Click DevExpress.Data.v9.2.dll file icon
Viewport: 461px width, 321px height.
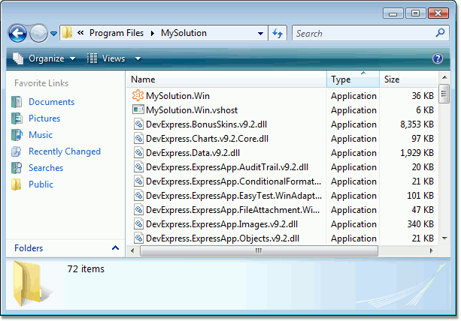click(138, 152)
